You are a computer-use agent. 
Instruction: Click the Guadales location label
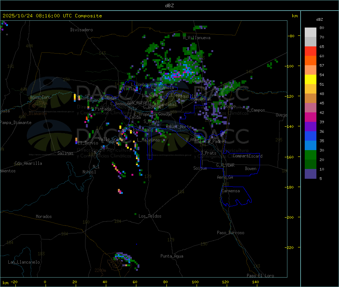coord(201,81)
